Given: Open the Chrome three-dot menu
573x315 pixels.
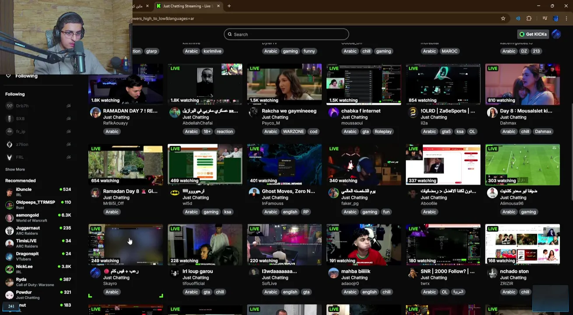Looking at the screenshot, I should (x=567, y=18).
